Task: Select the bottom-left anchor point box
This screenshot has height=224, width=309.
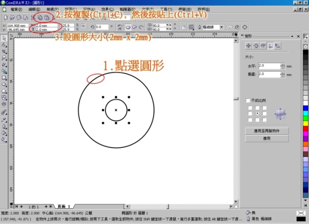Action: (x=250, y=120)
